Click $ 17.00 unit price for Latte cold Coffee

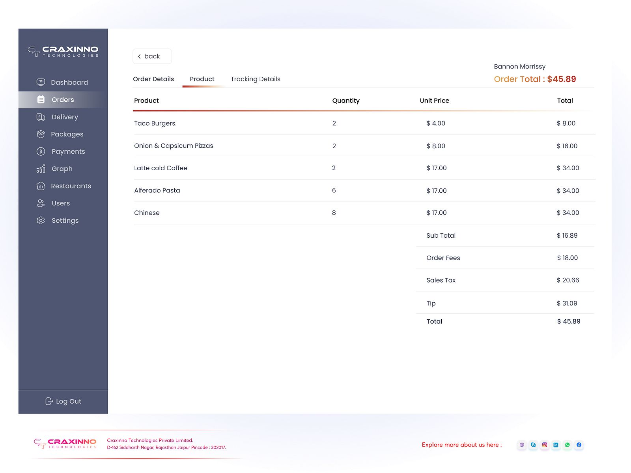click(x=437, y=168)
